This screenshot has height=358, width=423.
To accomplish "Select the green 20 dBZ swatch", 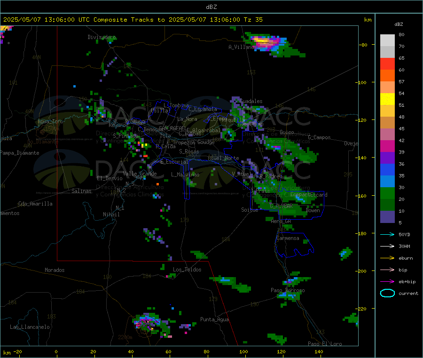I will (387, 193).
